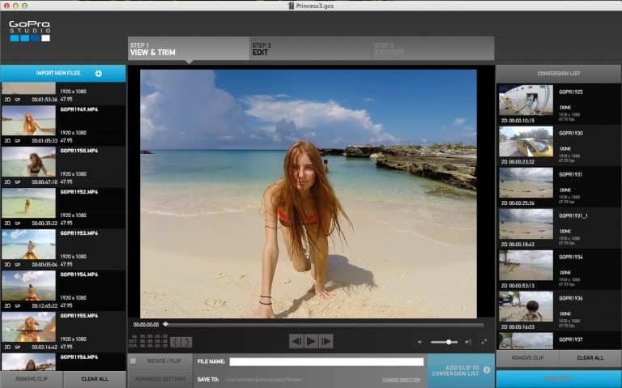Viewport: 622px width, 388px height.
Task: Click Clear All under the conversion list
Action: pyautogui.click(x=590, y=358)
